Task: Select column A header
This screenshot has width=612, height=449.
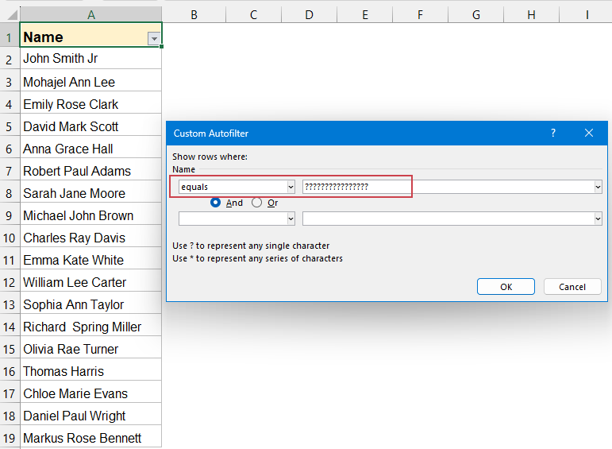Action: click(90, 14)
